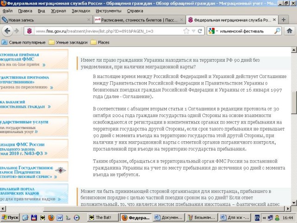Image resolution: width=297 pixels, height=223 pixels.
Task: Click the vertical scrollbar down arrow
Action: [293, 207]
